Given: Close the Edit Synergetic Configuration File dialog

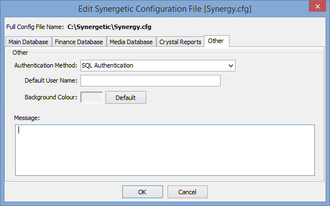Looking at the screenshot, I should (317, 6).
